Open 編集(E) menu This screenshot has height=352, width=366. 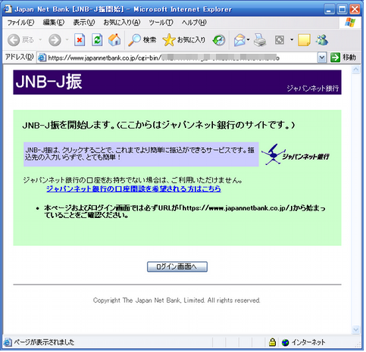click(54, 23)
